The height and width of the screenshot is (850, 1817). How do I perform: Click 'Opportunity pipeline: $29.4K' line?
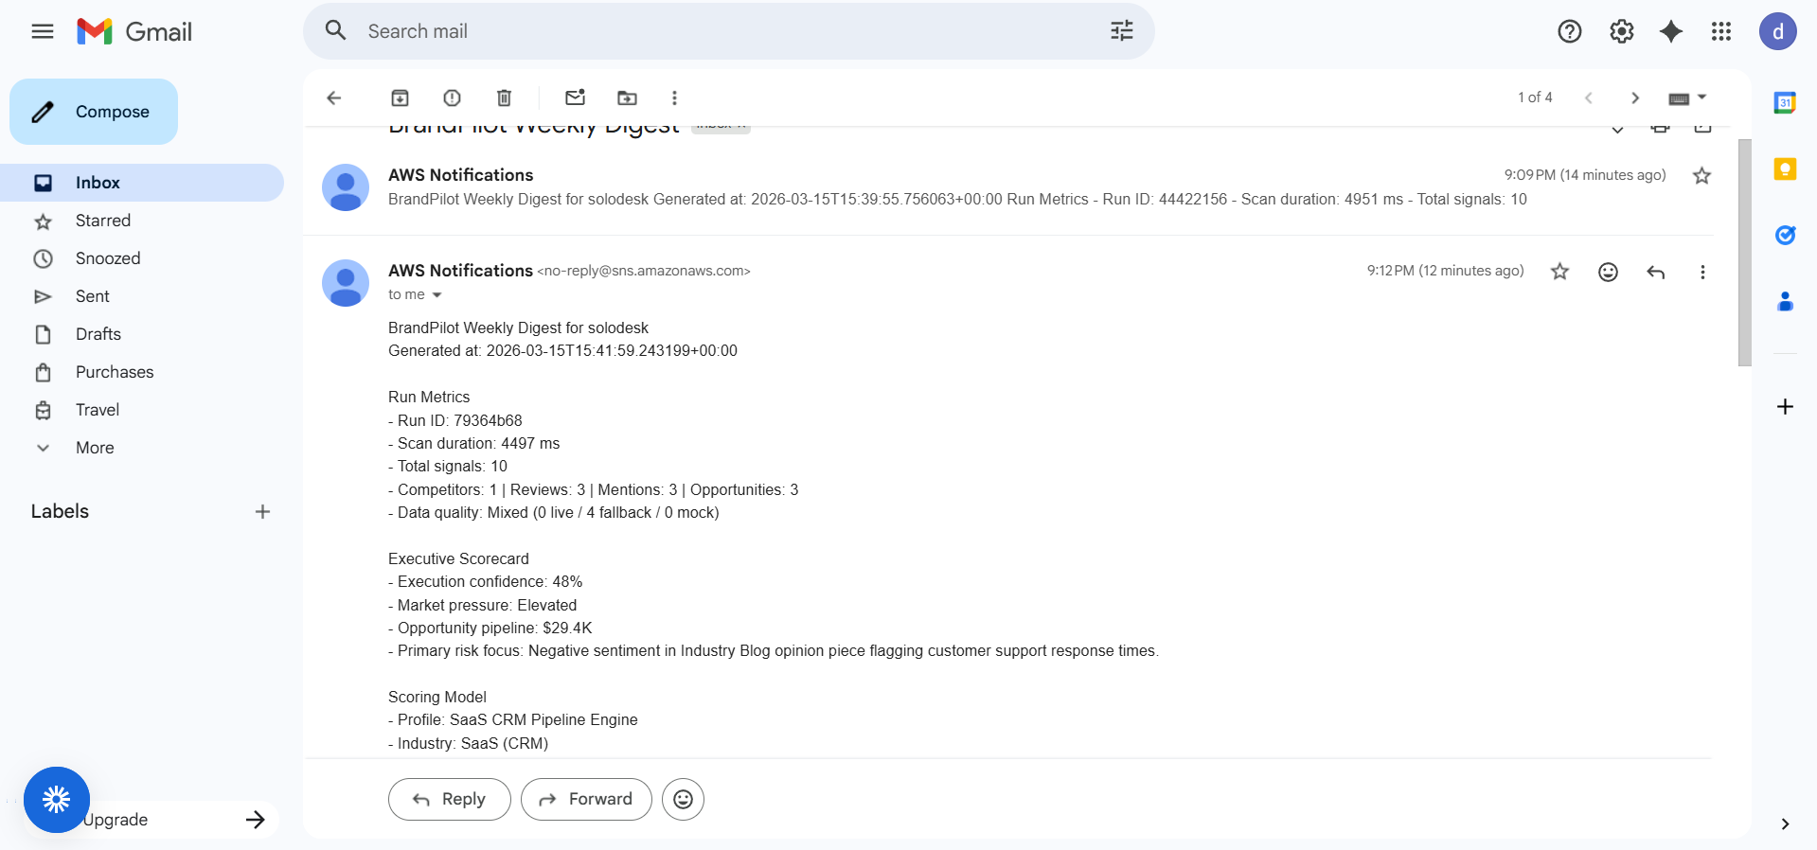(x=490, y=629)
